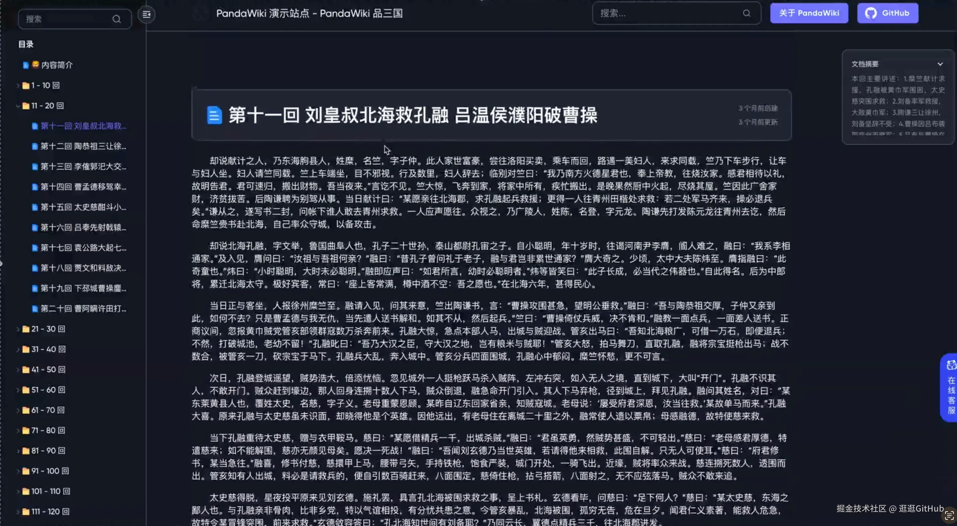Click the folder icon for 91 - 100 回
This screenshot has width=957, height=526.
coord(26,471)
